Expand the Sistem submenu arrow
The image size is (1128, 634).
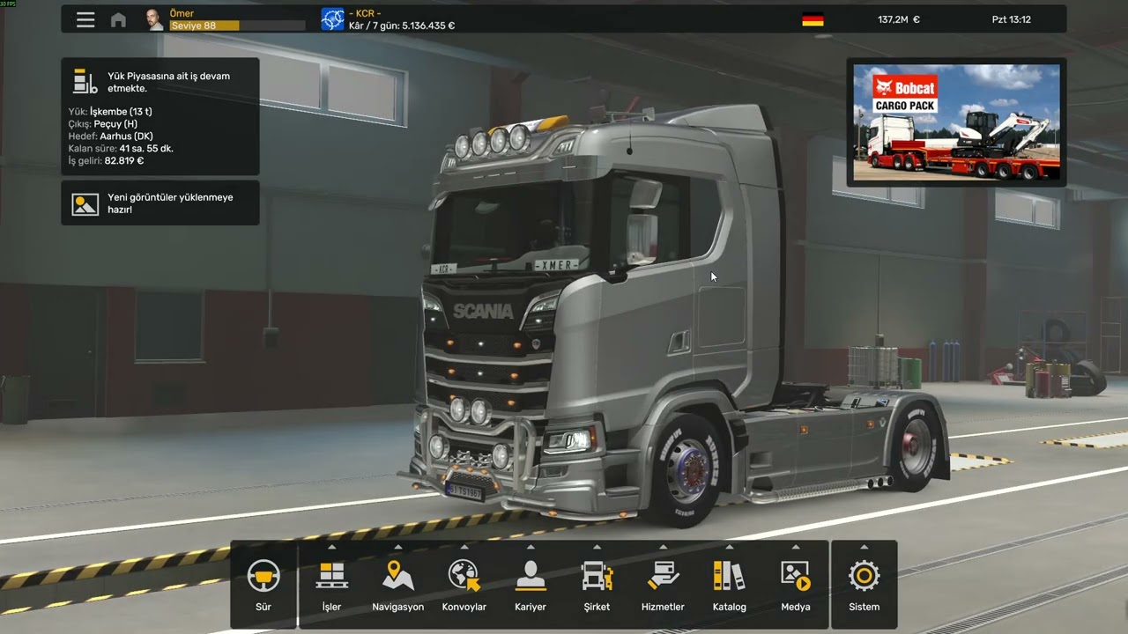tap(865, 547)
